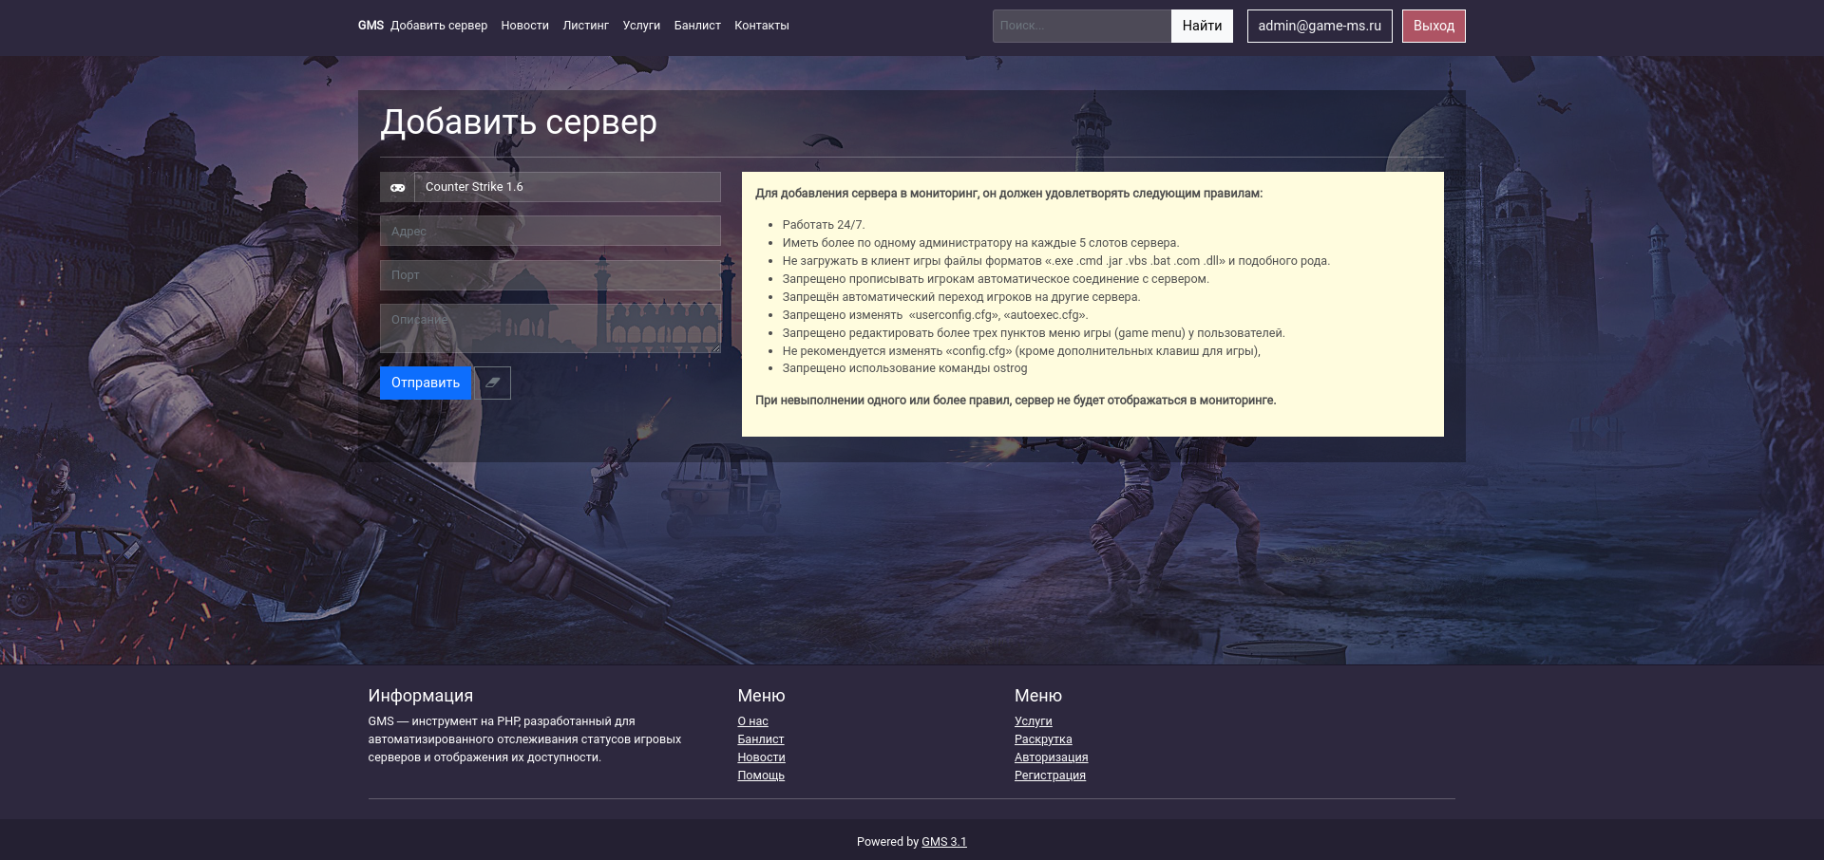Click the Добавить сервер page heading

pyautogui.click(x=519, y=122)
